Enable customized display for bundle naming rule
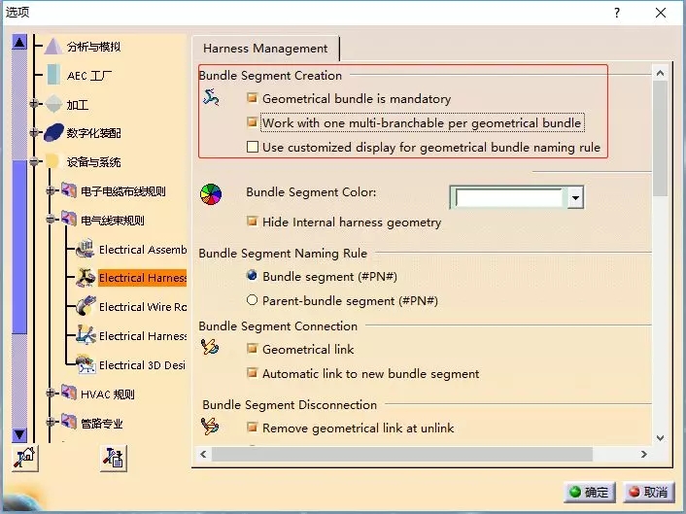The height and width of the screenshot is (514, 686). (x=253, y=148)
